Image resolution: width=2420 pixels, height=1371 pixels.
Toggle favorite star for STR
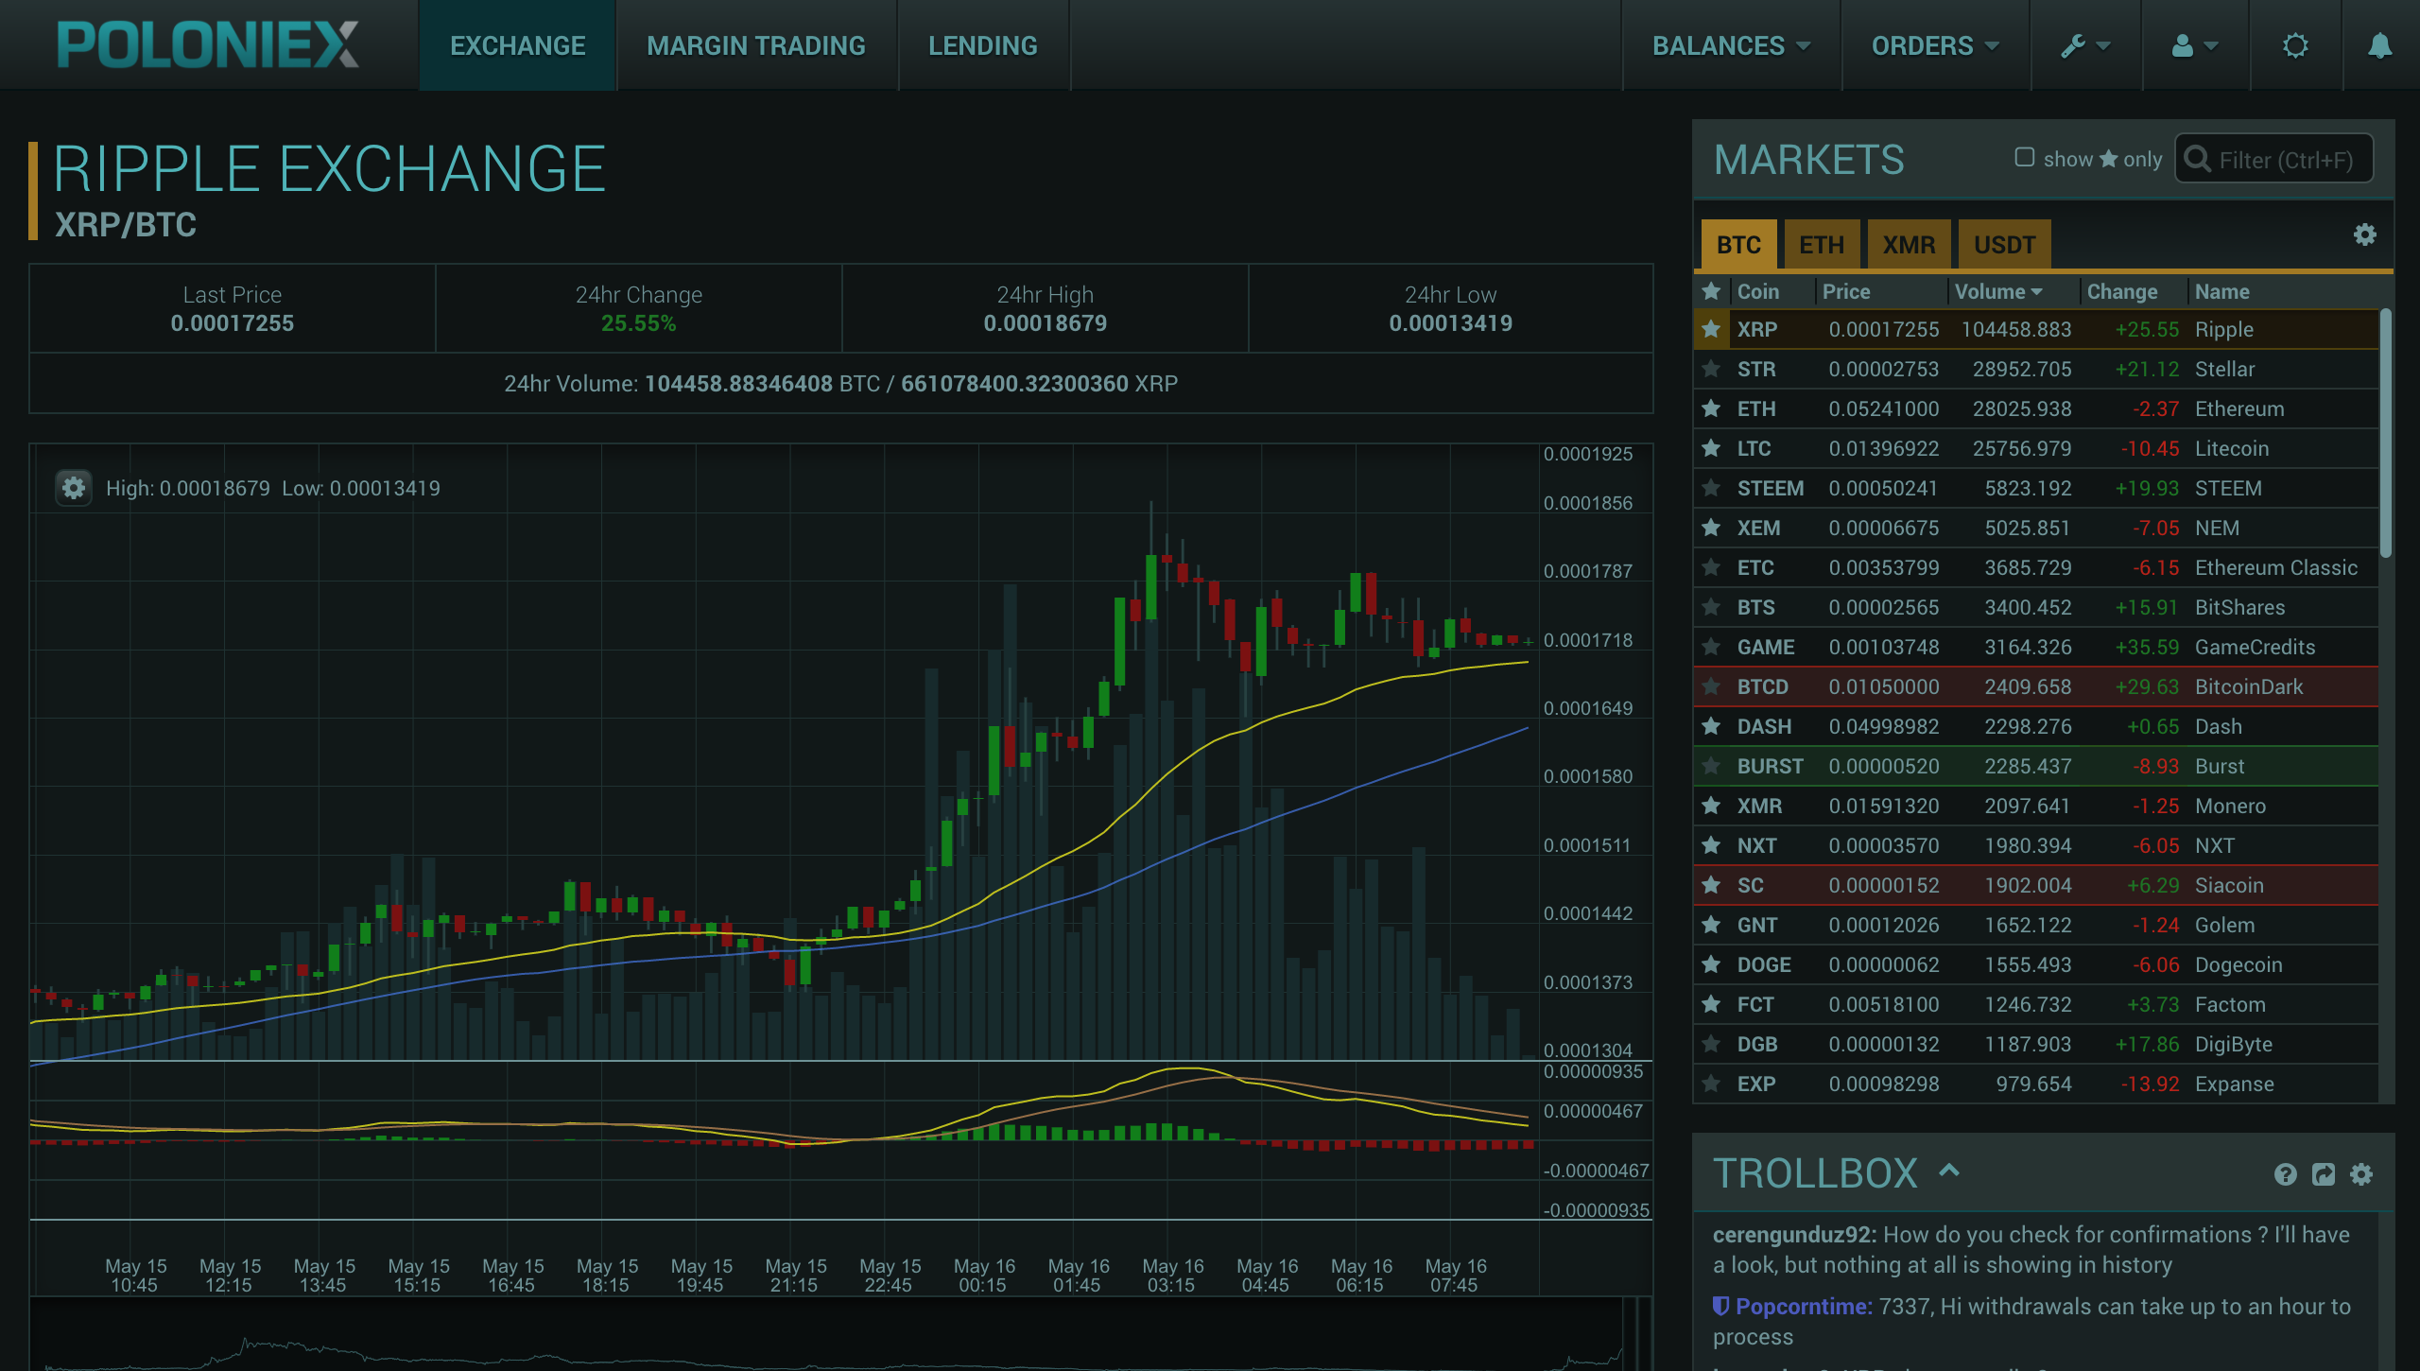(x=1711, y=369)
